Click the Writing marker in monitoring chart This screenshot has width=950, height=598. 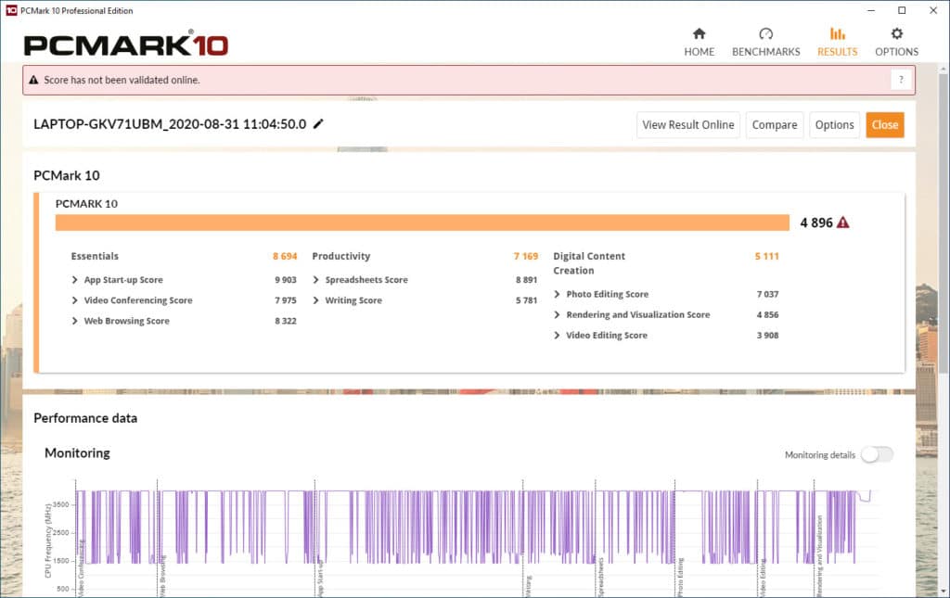[x=528, y=586]
